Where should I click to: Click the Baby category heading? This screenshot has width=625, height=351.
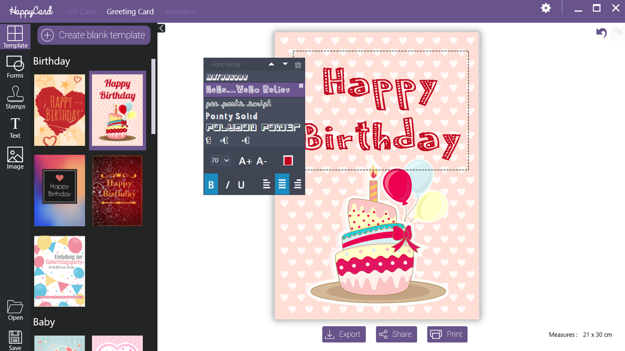coord(44,322)
